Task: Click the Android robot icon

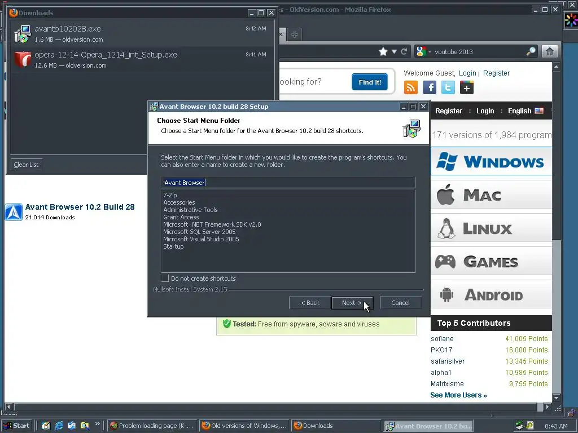Action: pos(446,294)
